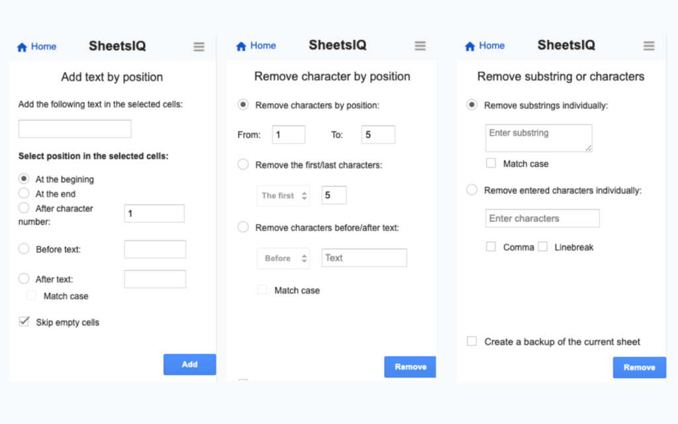Click the 'Add text by position' heading

pos(112,77)
